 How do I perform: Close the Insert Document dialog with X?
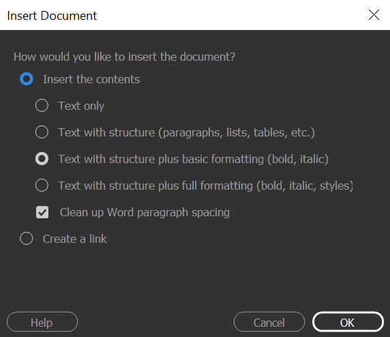[374, 15]
